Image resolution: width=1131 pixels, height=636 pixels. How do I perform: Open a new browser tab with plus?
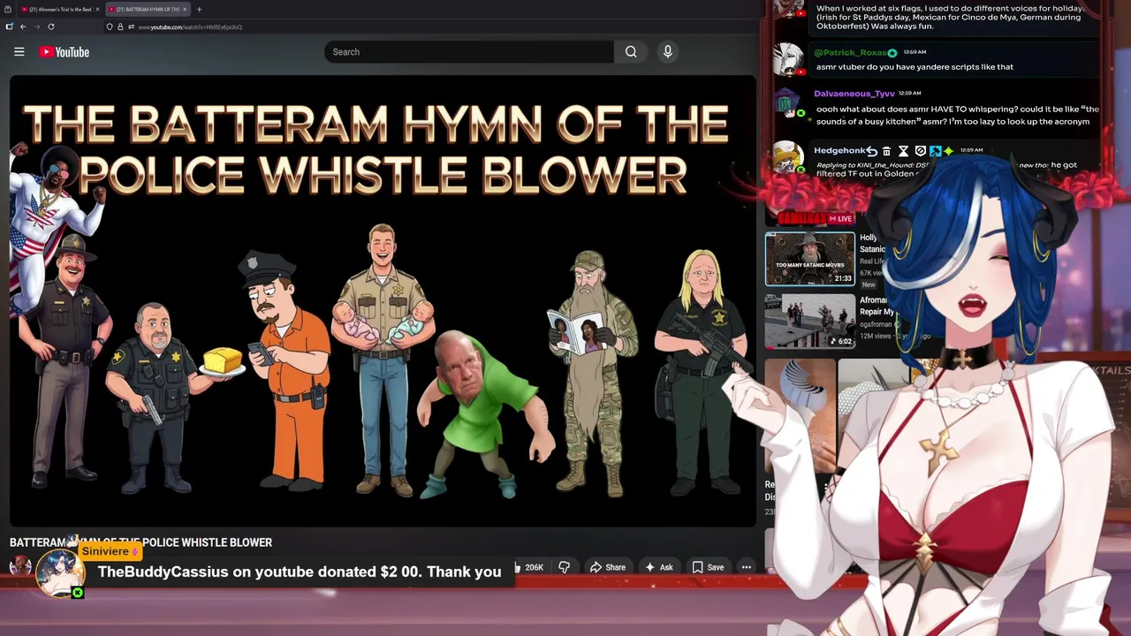(x=199, y=9)
